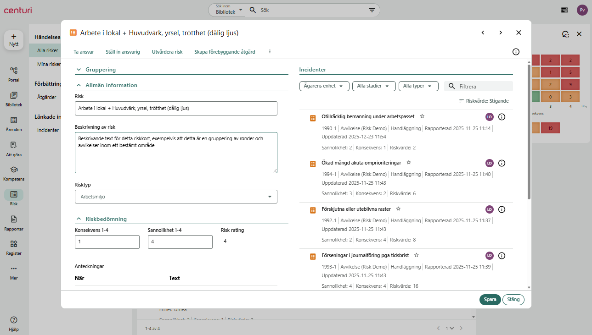Click the info icon in the dialog header
This screenshot has width=592, height=335.
pyautogui.click(x=516, y=52)
